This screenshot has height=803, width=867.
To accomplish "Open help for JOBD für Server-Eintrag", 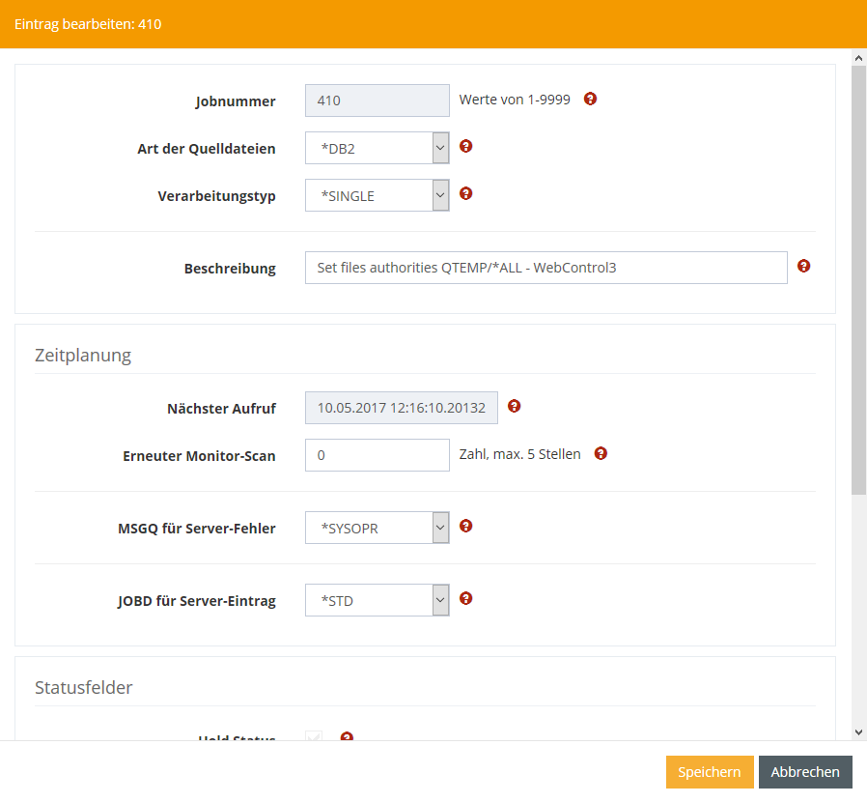I will tap(466, 598).
